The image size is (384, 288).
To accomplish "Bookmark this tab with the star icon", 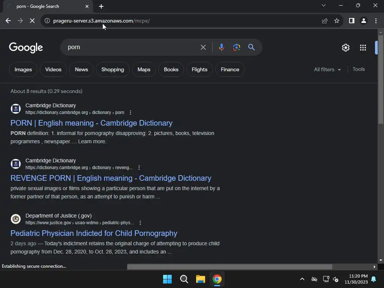I will click(x=337, y=21).
